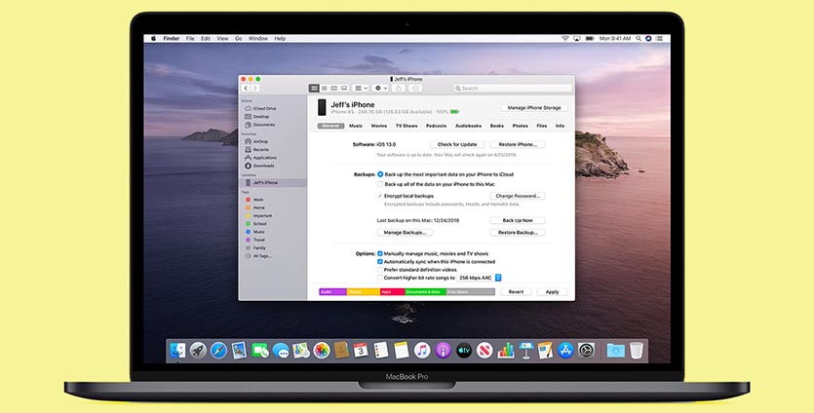The image size is (814, 413).
Task: Switch Finder to list view
Action: tap(324, 89)
